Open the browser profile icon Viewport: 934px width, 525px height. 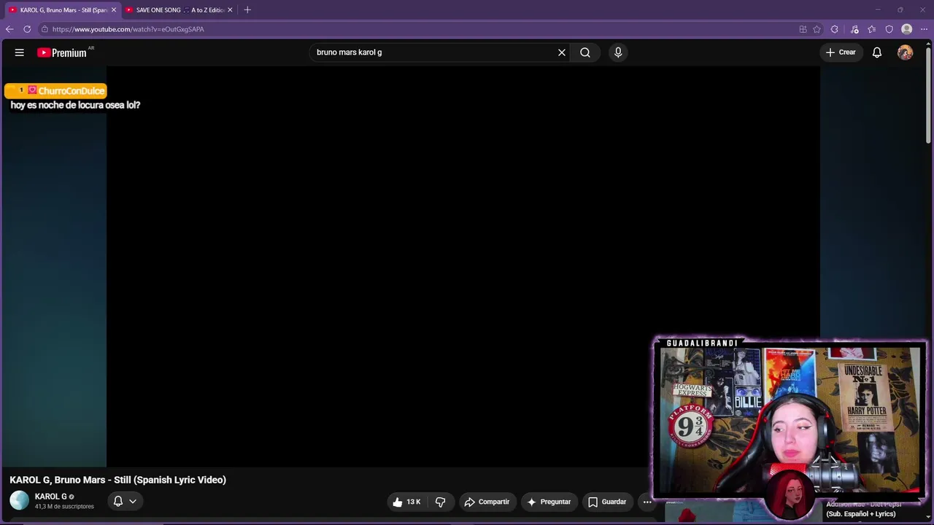[906, 29]
